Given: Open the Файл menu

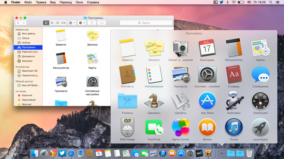Looking at the screenshot, I should click(x=28, y=2).
